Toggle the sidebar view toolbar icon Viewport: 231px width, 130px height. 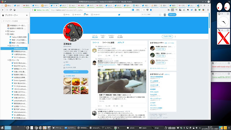coord(173,10)
